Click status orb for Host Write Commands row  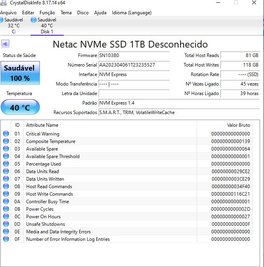tap(6, 194)
